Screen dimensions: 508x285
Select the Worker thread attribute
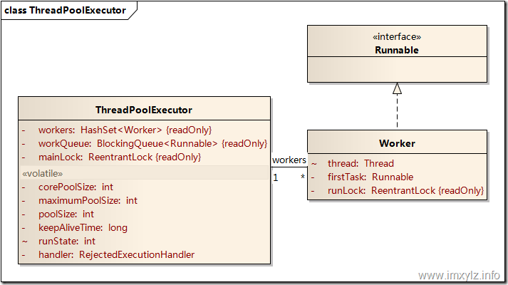click(x=361, y=163)
